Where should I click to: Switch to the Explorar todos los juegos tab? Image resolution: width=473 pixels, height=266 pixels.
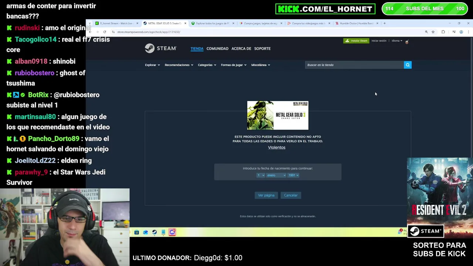pos(212,23)
